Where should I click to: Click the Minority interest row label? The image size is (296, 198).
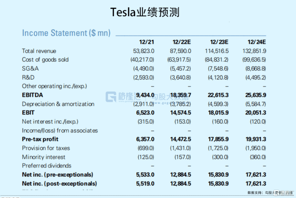coord(44,157)
